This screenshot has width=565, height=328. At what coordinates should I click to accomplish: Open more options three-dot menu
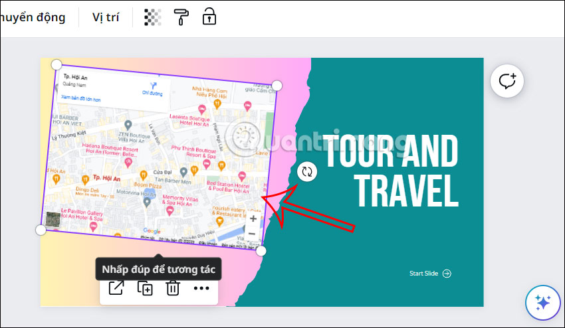click(201, 288)
